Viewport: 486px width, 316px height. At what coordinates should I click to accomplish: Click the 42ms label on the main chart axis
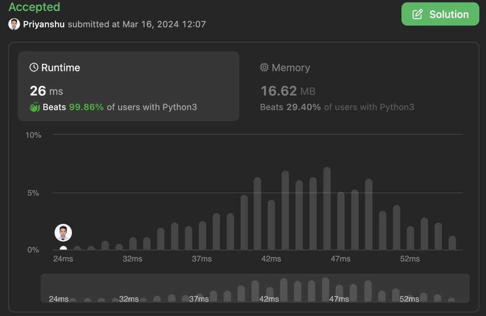pos(271,259)
